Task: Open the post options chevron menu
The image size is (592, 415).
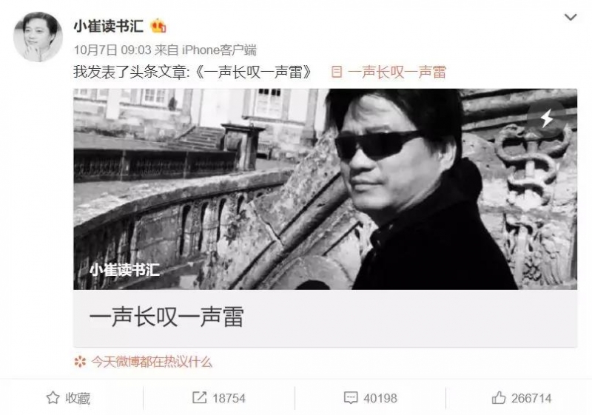Action: coord(570,17)
